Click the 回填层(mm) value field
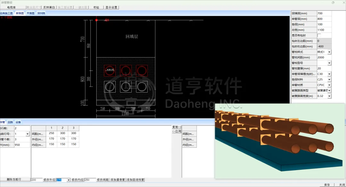Viewport: 346px width, 187px height. pos(324,13)
